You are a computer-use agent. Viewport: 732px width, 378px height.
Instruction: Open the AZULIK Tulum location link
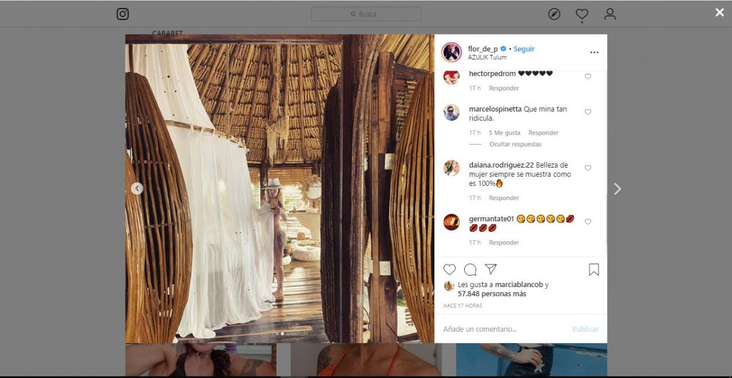[x=488, y=59]
